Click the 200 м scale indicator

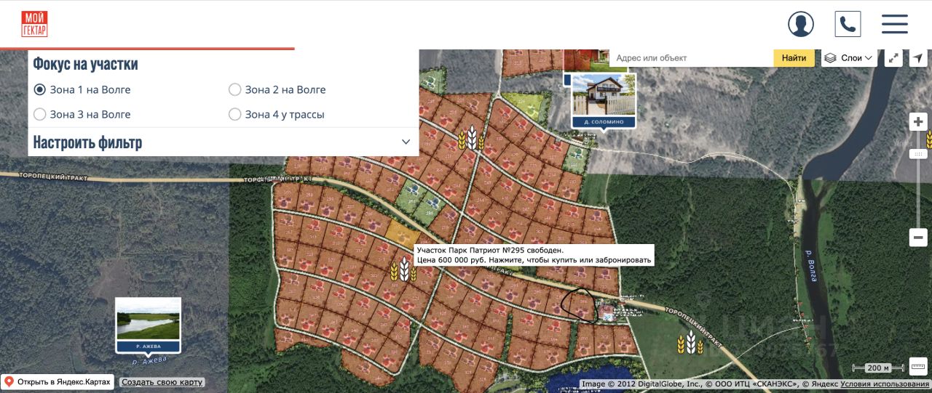879,368
